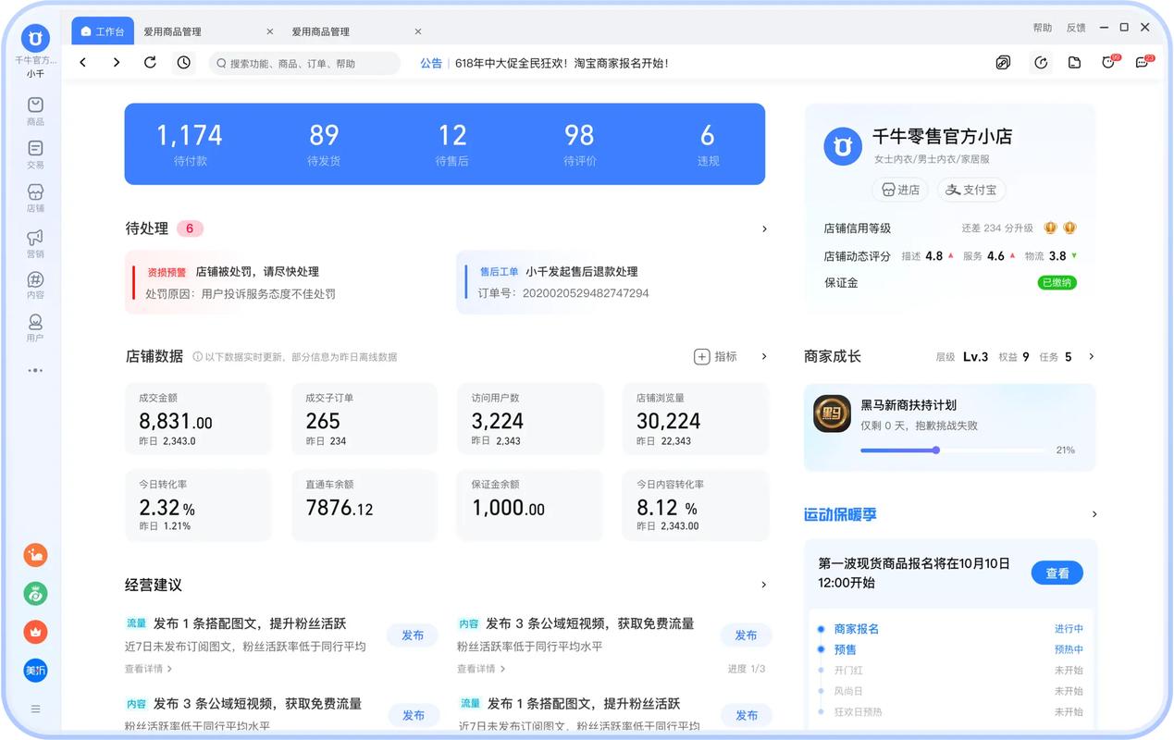Open the 内容 panel in the sidebar
Viewport: 1174px width, 740px height.
[x=34, y=287]
